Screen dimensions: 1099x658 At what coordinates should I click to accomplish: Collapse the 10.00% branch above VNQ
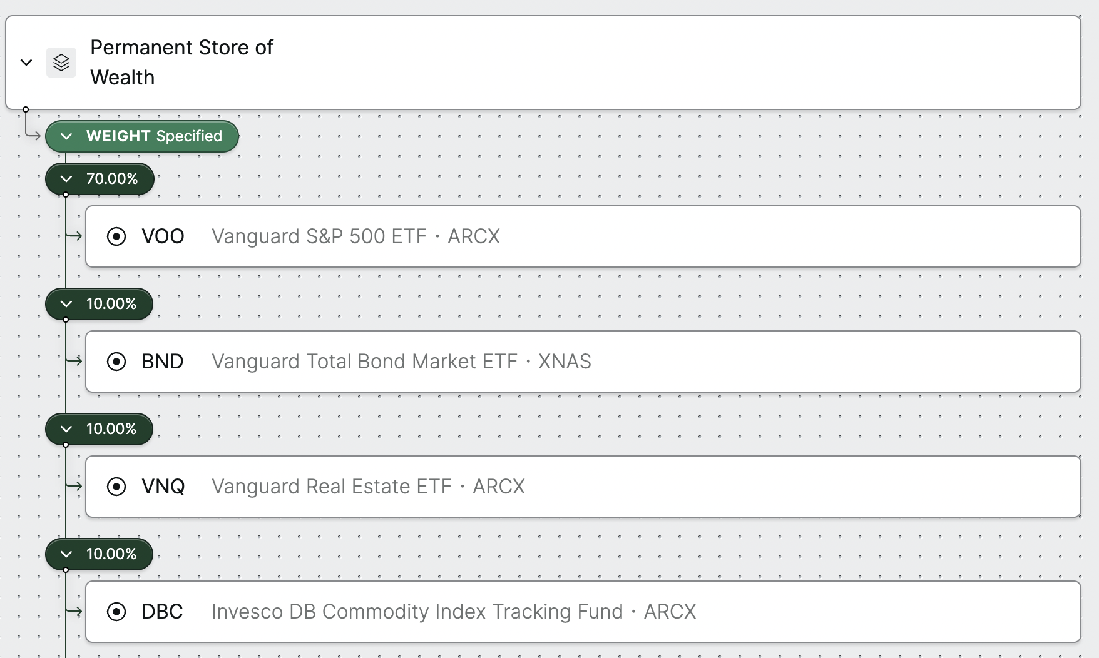66,429
